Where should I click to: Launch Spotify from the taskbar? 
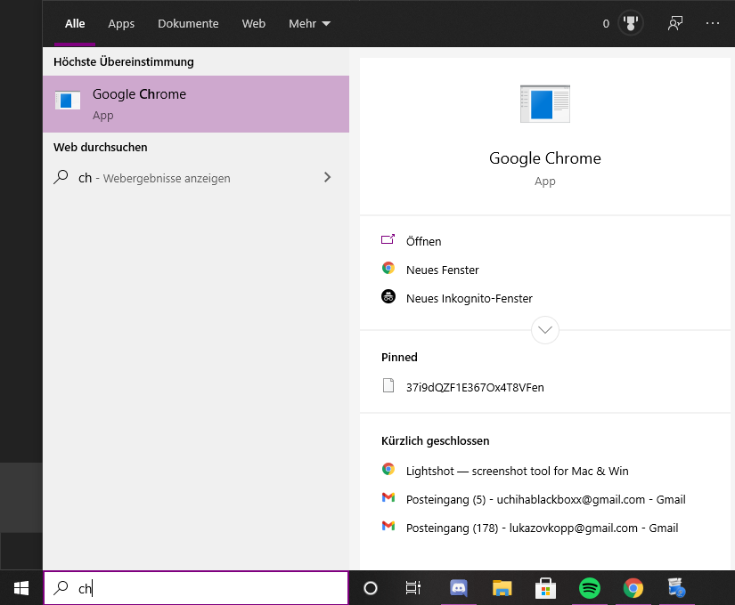pyautogui.click(x=589, y=588)
